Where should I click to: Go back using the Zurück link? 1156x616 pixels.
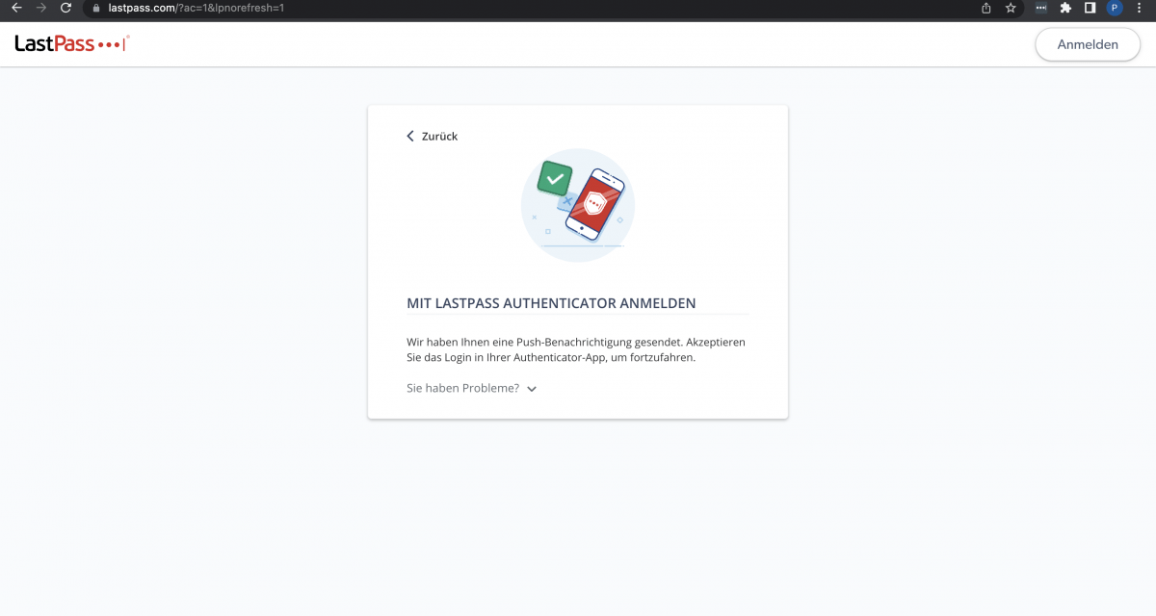pos(432,136)
